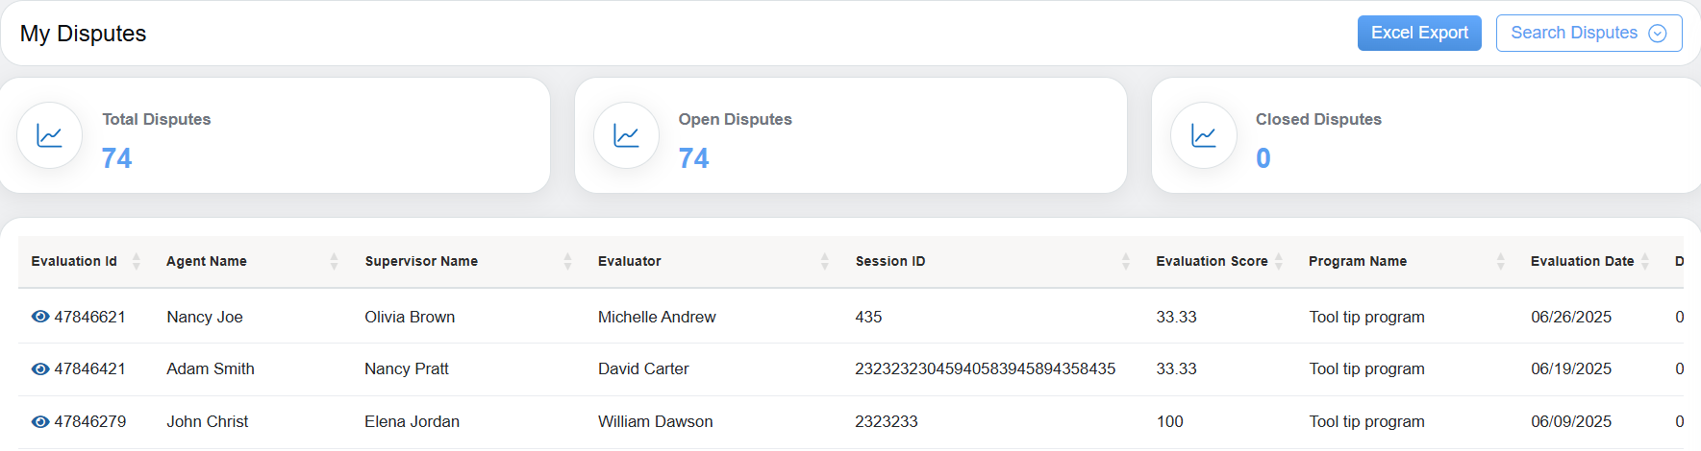Sort table by Agent Name
The height and width of the screenshot is (451, 1701).
(x=334, y=261)
